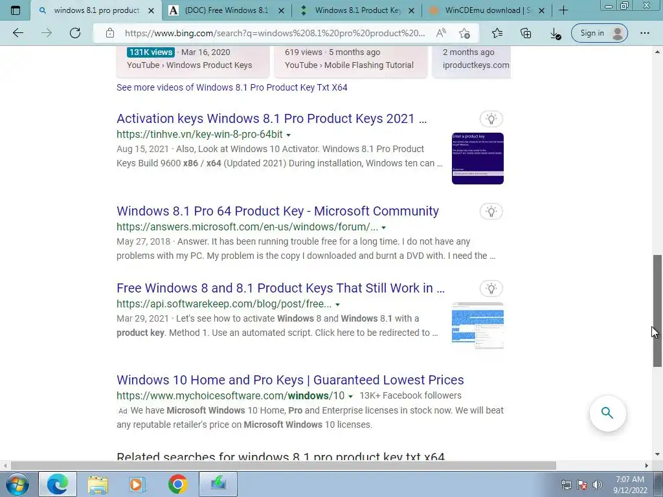
Task: Open the Windows Start menu
Action: pos(17,484)
